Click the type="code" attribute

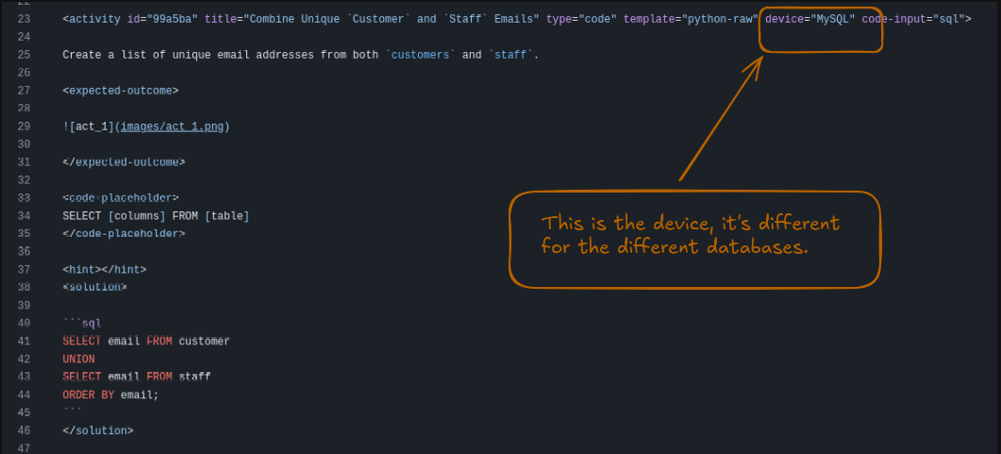tap(581, 19)
